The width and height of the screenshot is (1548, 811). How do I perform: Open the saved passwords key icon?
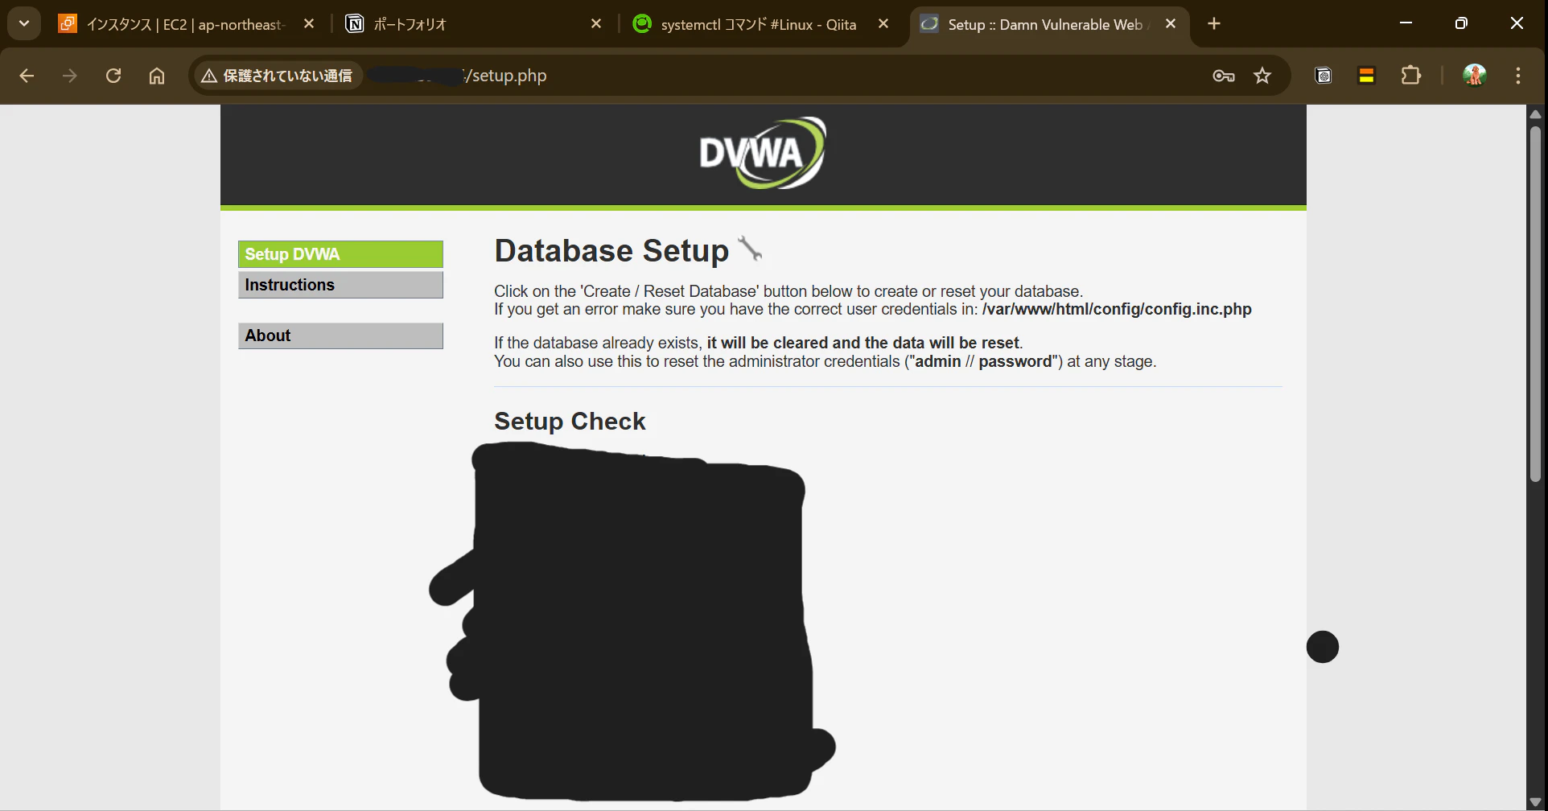point(1224,76)
